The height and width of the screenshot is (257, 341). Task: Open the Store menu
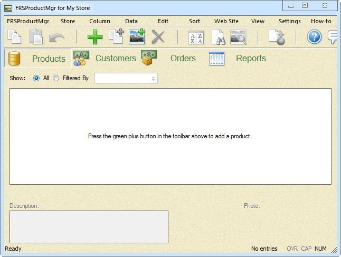point(68,21)
